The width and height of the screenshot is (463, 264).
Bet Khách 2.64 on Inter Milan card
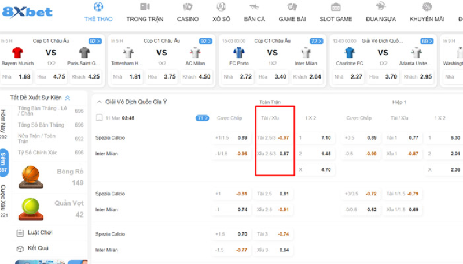tap(307, 77)
